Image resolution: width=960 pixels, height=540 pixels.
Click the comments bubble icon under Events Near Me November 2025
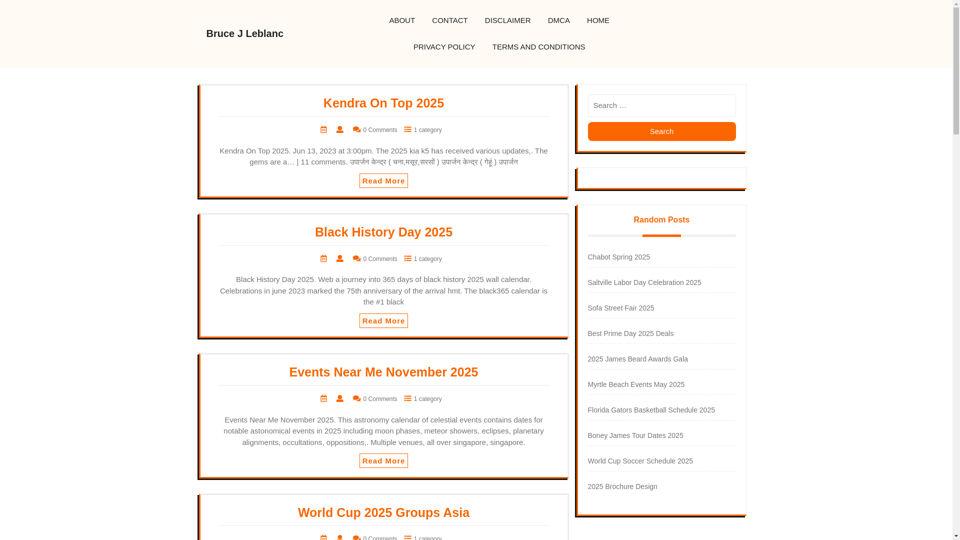(357, 398)
